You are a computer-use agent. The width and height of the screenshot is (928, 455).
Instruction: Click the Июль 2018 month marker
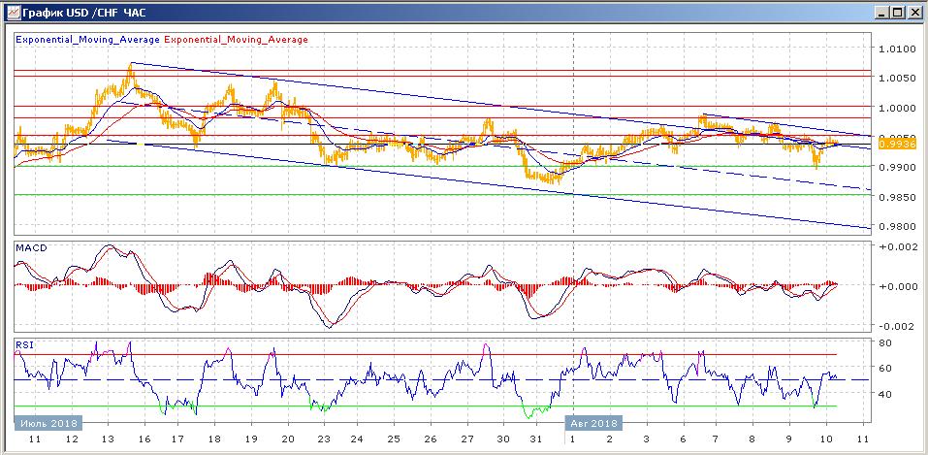(x=48, y=423)
